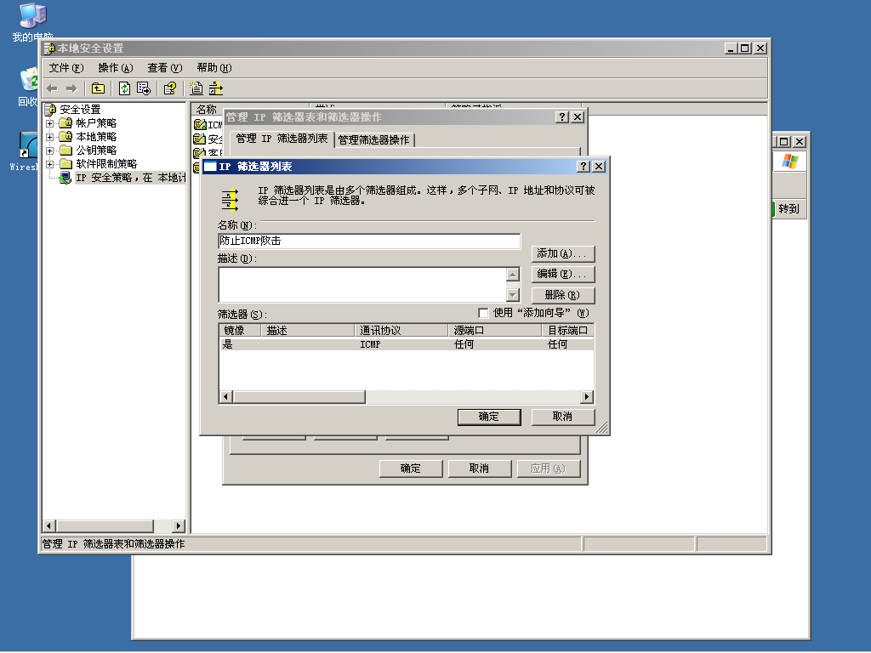The width and height of the screenshot is (871, 653).
Task: Click the Wireshark desktop shortcut icon
Action: (x=28, y=145)
